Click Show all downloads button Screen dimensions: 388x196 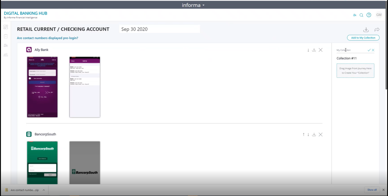[x=372, y=190]
